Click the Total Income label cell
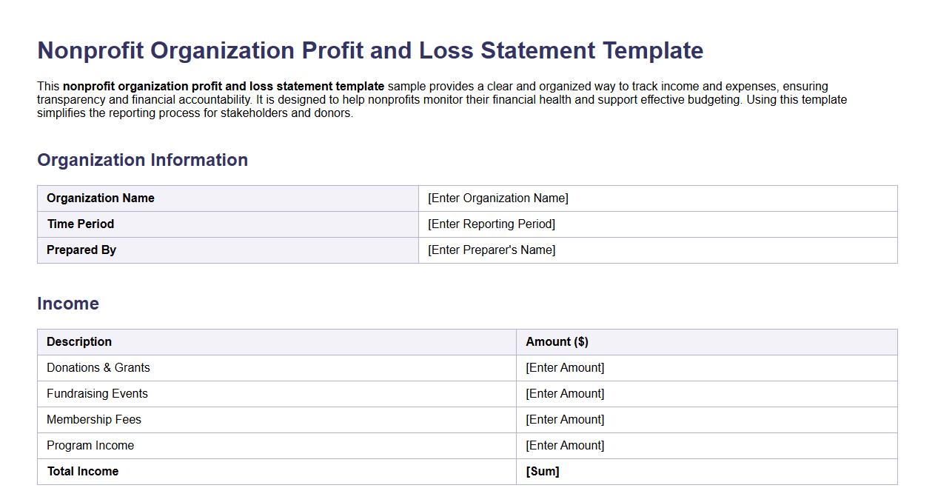The width and height of the screenshot is (935, 488). [x=82, y=471]
